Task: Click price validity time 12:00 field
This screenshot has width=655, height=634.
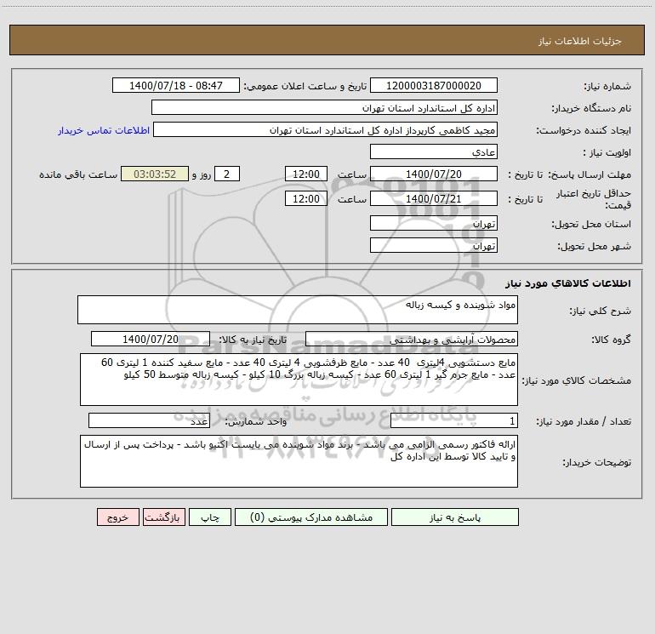Action: click(x=305, y=198)
